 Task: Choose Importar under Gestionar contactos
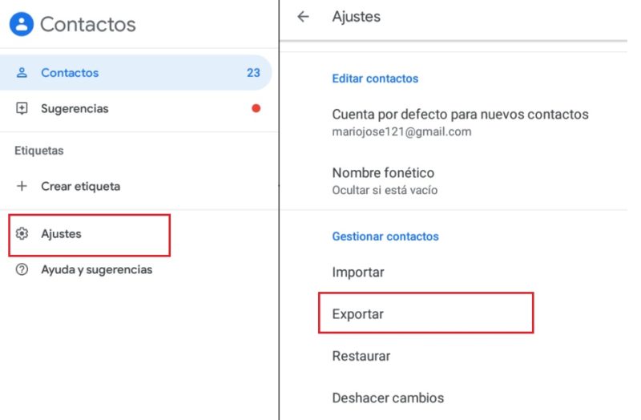coord(358,273)
